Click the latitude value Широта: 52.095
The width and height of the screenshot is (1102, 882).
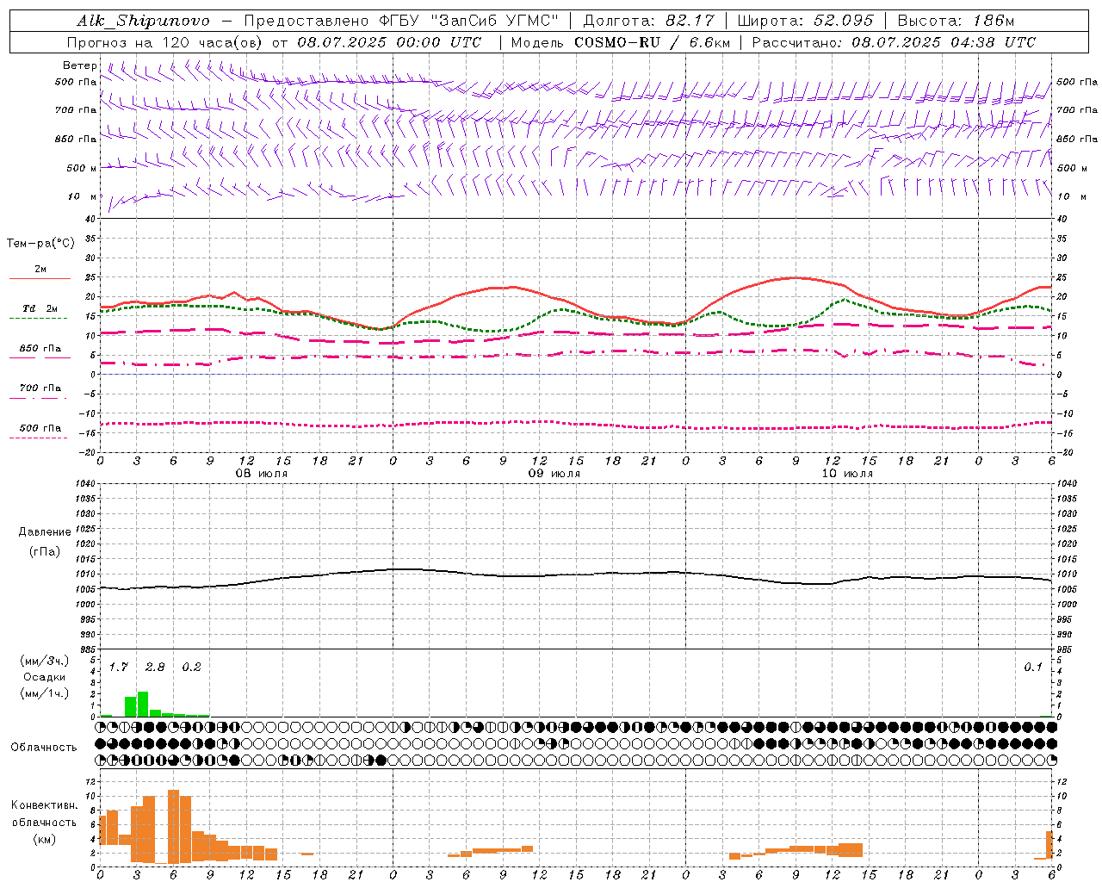coord(806,21)
